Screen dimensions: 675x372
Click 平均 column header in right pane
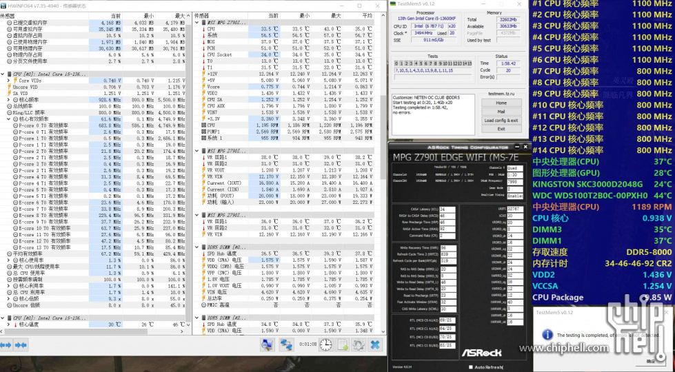pos(358,16)
